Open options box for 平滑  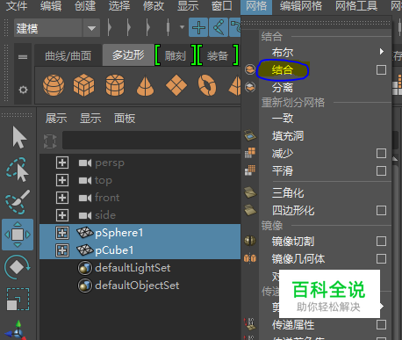pos(381,170)
